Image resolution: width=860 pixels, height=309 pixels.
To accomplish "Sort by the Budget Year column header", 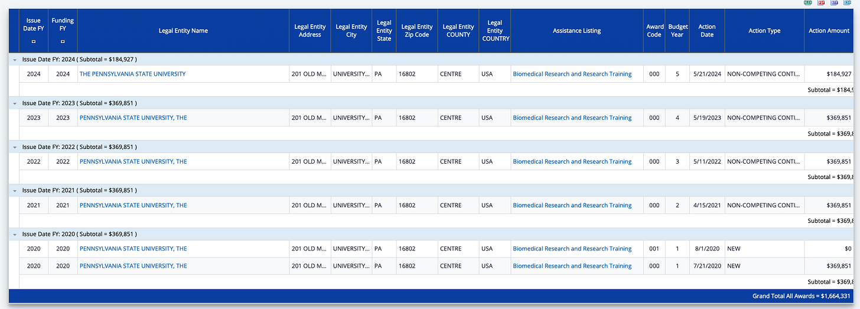I will pos(677,31).
